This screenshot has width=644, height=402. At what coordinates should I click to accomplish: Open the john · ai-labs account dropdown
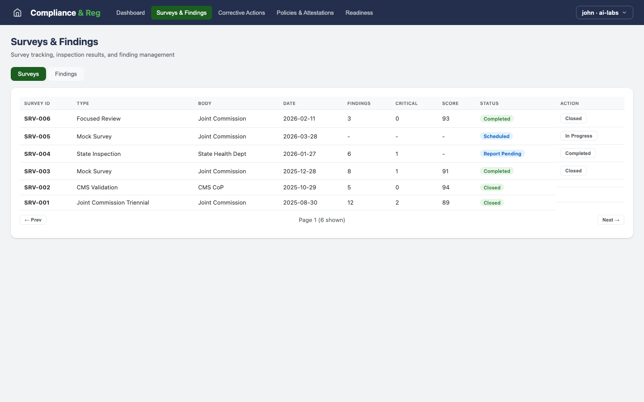click(x=604, y=13)
